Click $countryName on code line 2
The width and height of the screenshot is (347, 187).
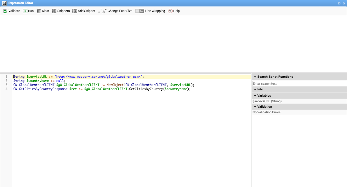[x=37, y=81]
